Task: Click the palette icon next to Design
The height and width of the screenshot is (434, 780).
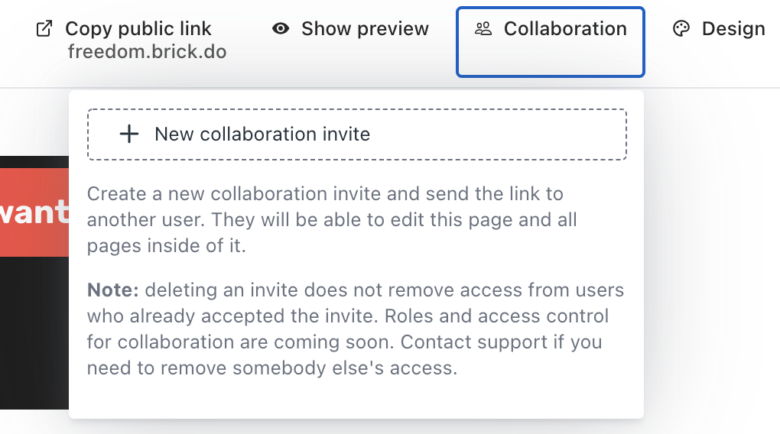Action: pyautogui.click(x=681, y=29)
